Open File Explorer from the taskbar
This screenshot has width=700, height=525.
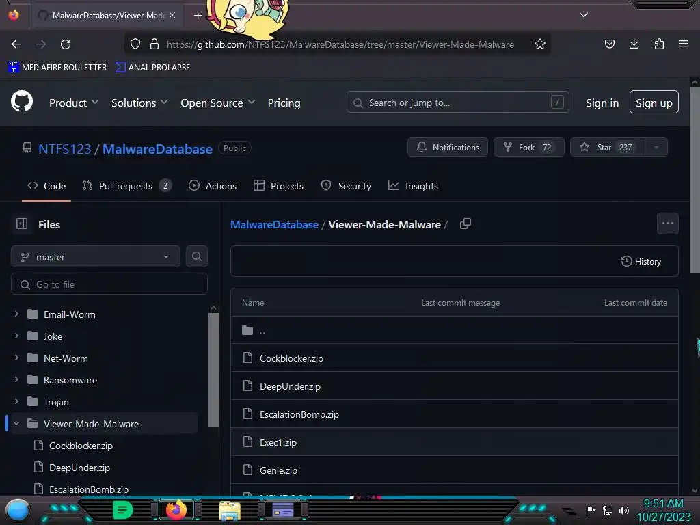tap(230, 510)
